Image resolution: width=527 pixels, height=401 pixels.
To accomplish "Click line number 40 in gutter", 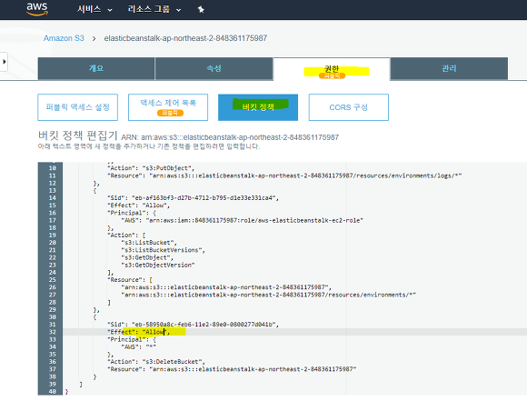I will 53,392.
